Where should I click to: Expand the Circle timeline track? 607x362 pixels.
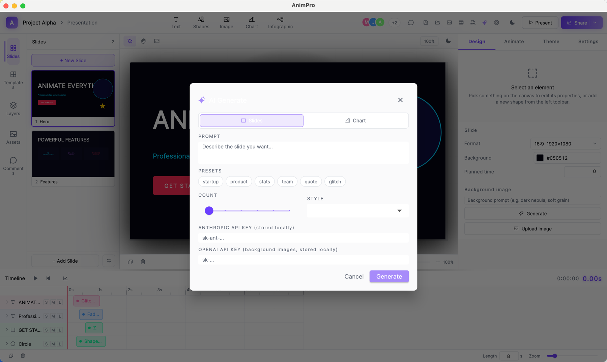point(6,344)
